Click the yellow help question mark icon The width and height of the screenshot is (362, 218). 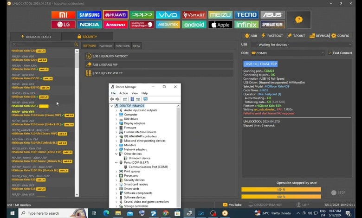pyautogui.click(x=298, y=19)
